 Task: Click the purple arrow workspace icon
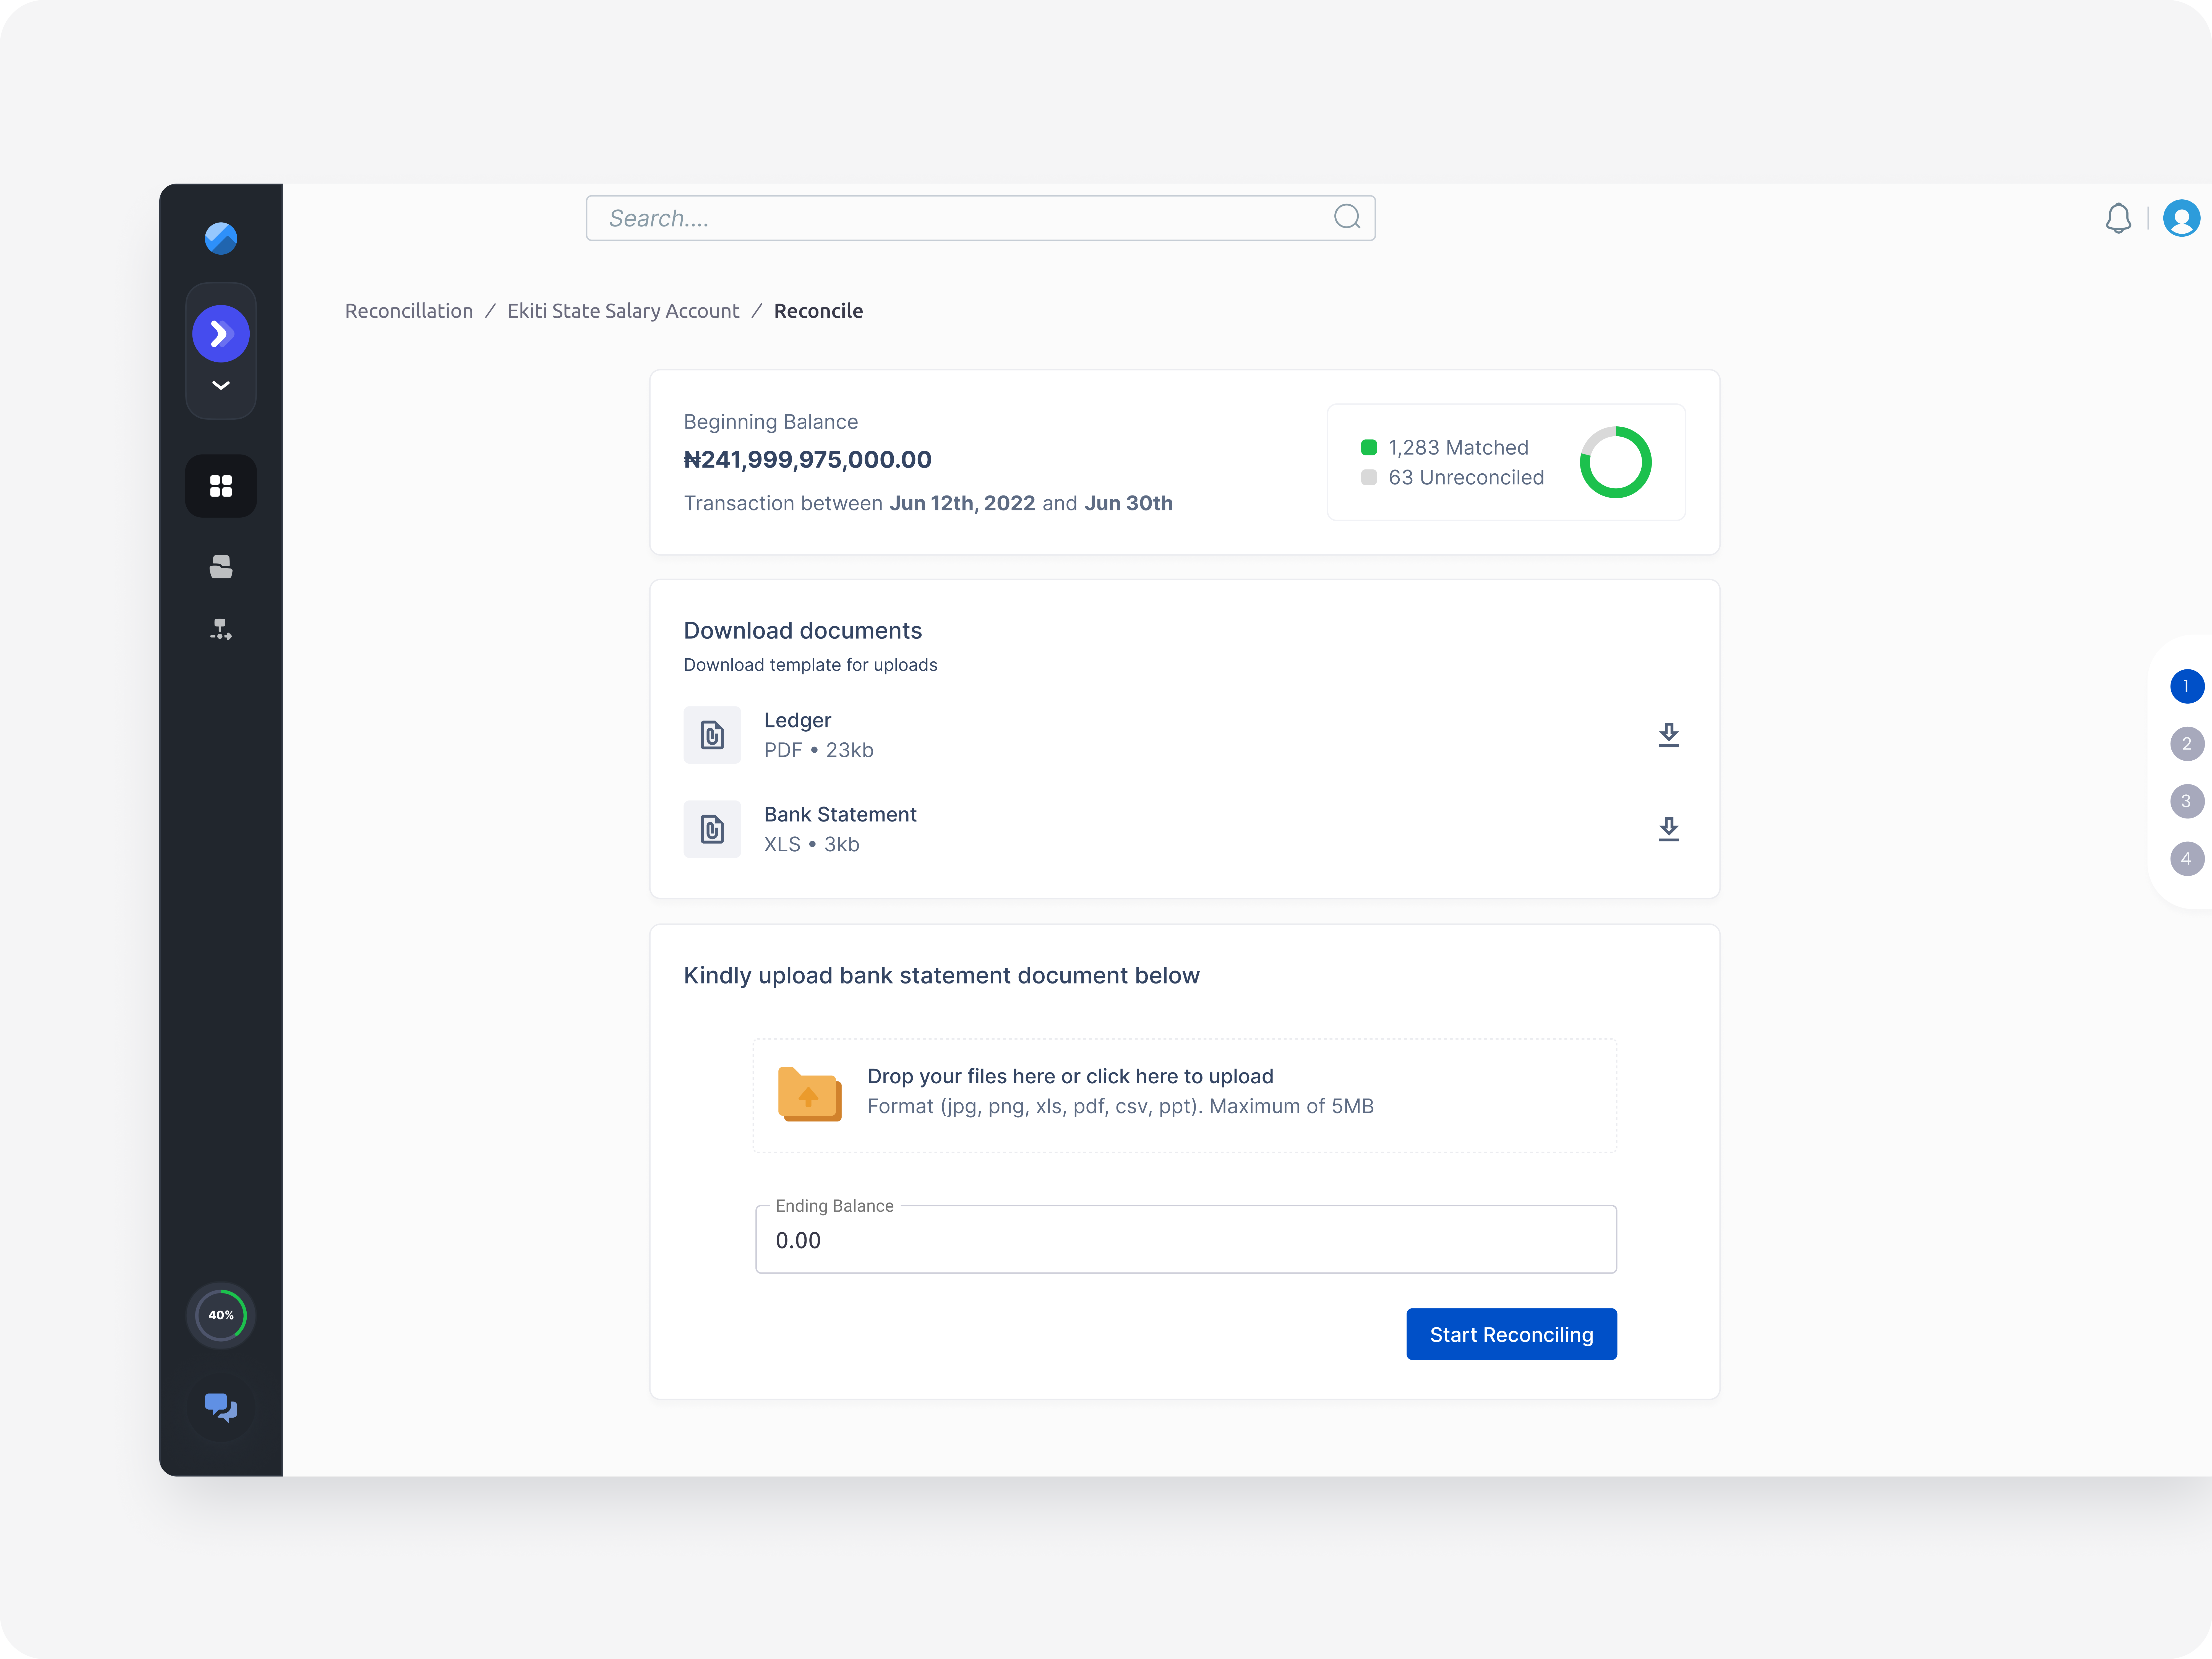click(221, 334)
